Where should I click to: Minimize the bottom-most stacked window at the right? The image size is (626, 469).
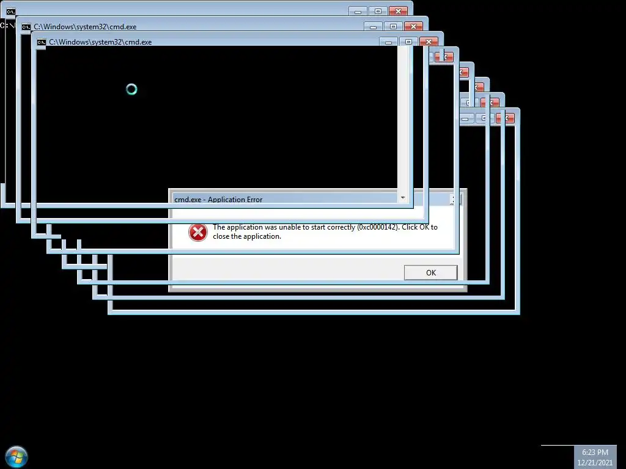pyautogui.click(x=465, y=118)
